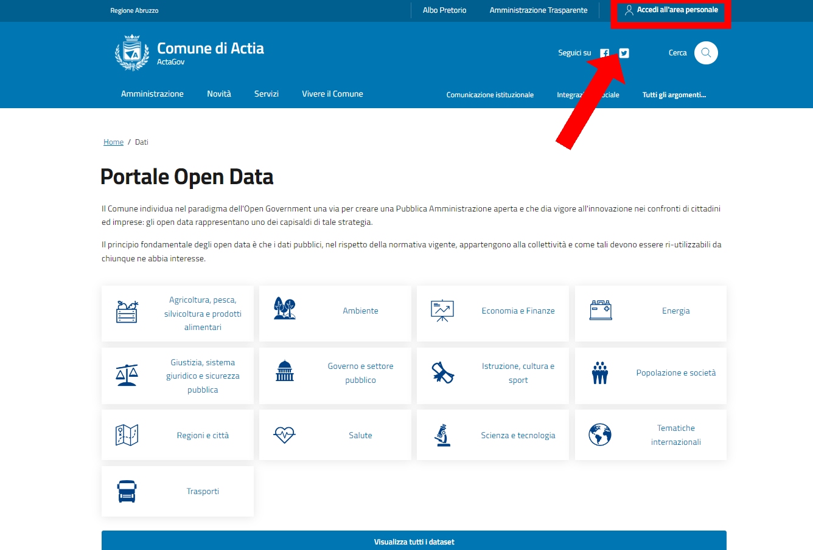Click the Energia battery icon

coord(600,311)
